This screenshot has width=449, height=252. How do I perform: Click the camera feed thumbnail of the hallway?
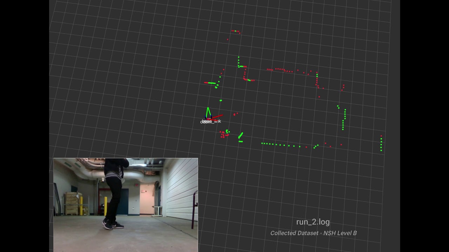coord(126,205)
